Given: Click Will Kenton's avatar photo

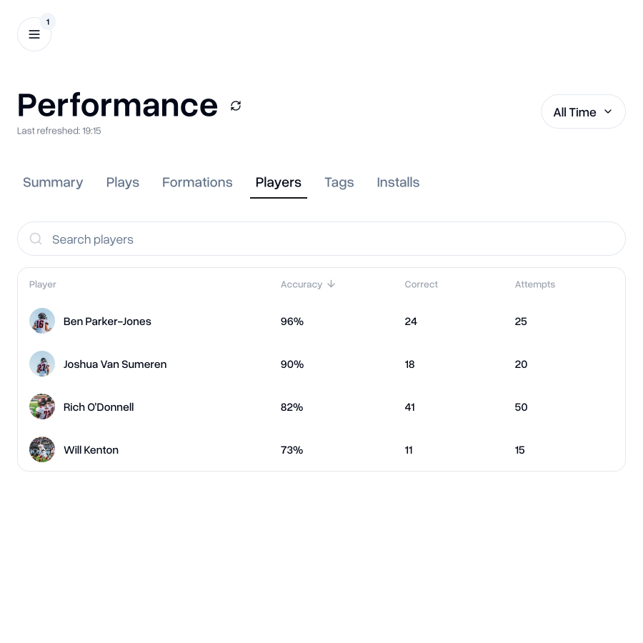Looking at the screenshot, I should coord(42,449).
